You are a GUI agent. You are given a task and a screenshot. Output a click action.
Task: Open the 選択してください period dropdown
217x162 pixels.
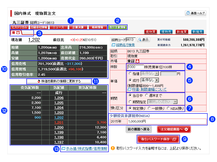pos(162,102)
